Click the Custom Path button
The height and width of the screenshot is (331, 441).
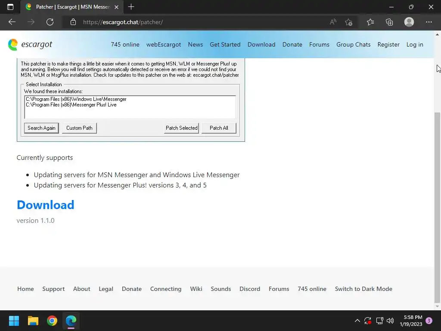(x=79, y=128)
